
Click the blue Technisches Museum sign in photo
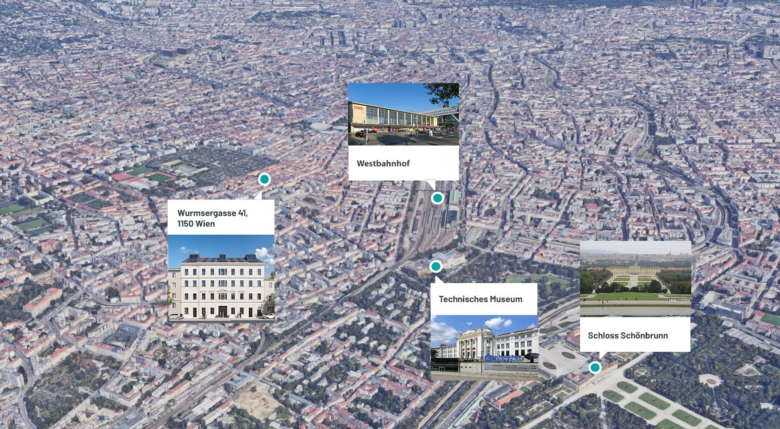[503, 358]
